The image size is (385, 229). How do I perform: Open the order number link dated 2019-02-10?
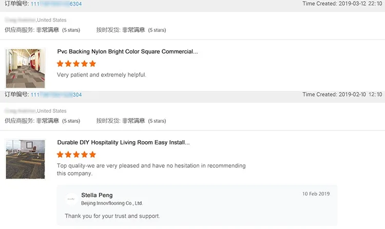pyautogui.click(x=56, y=95)
